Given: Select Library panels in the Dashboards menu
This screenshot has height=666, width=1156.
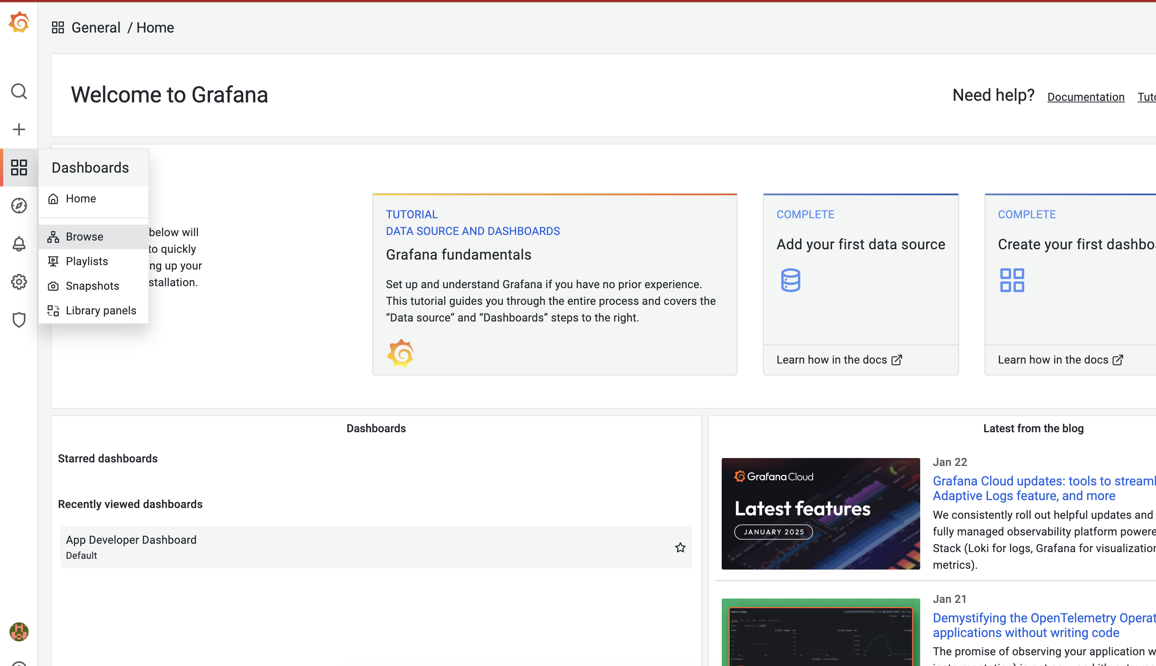Looking at the screenshot, I should [x=94, y=311].
